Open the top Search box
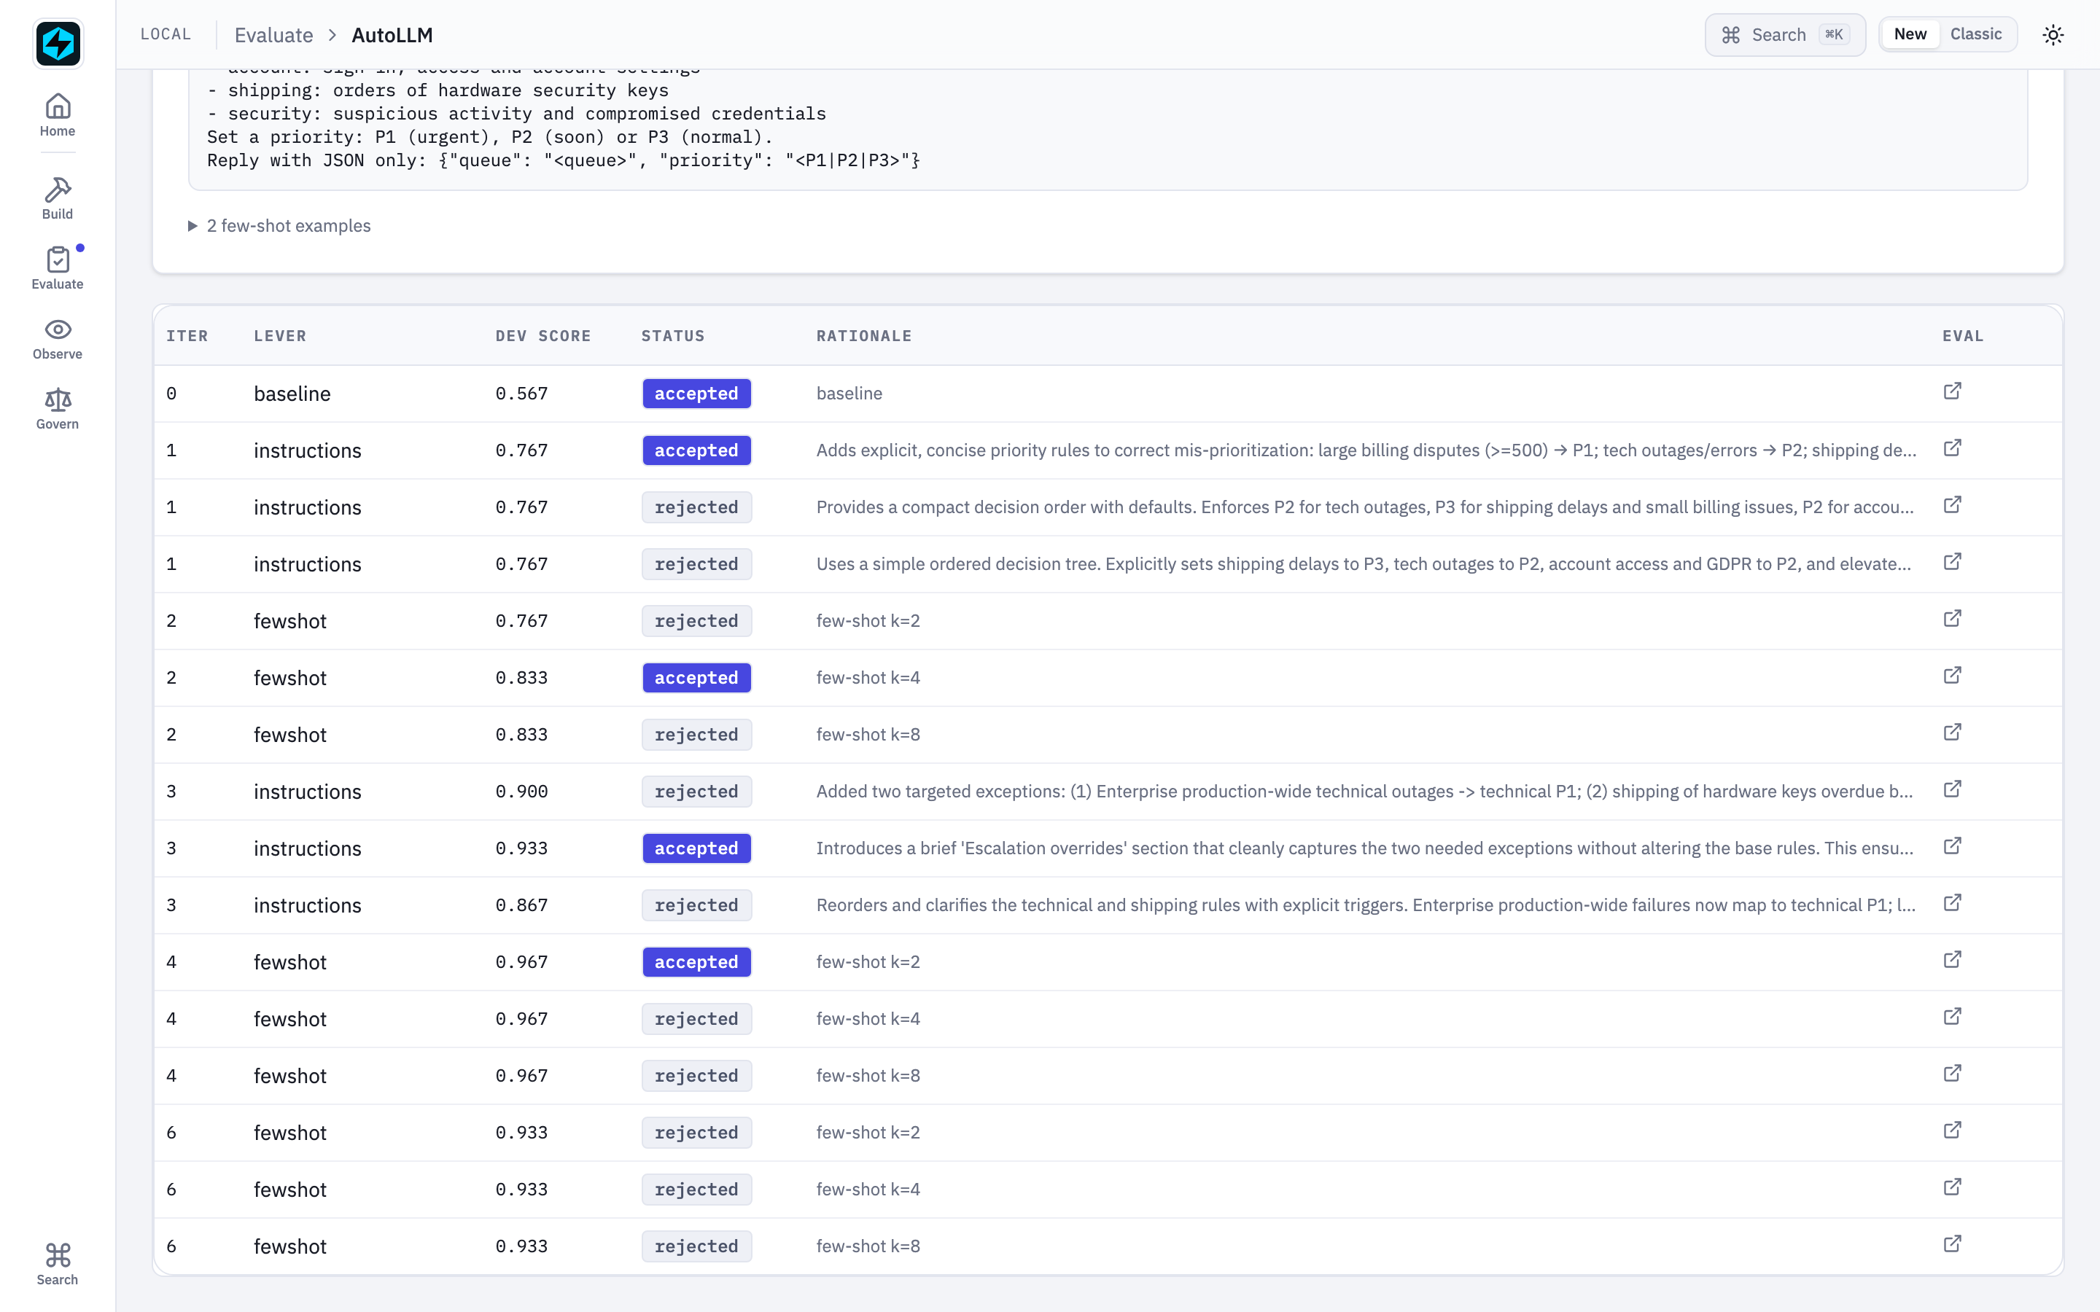 pyautogui.click(x=1785, y=35)
